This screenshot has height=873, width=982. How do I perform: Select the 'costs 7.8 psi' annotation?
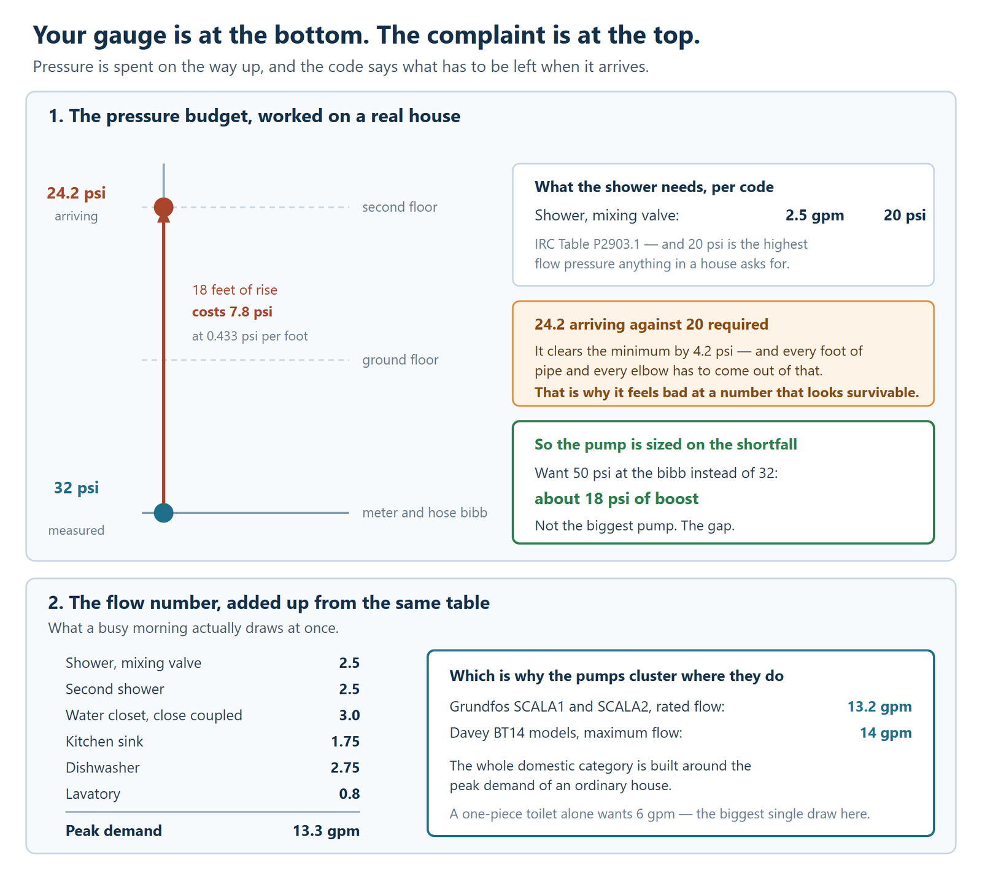pyautogui.click(x=232, y=312)
